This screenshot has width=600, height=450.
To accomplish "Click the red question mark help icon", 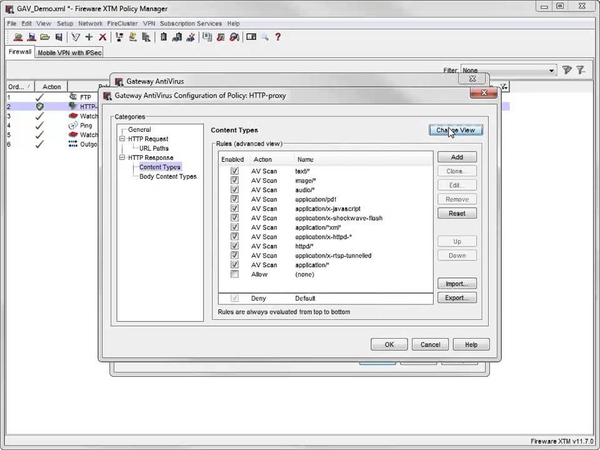I will coord(277,37).
